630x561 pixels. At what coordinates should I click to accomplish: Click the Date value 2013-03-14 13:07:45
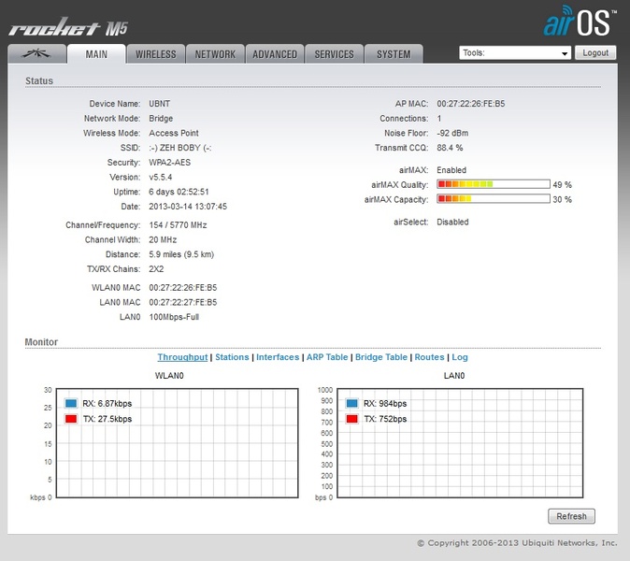(188, 207)
